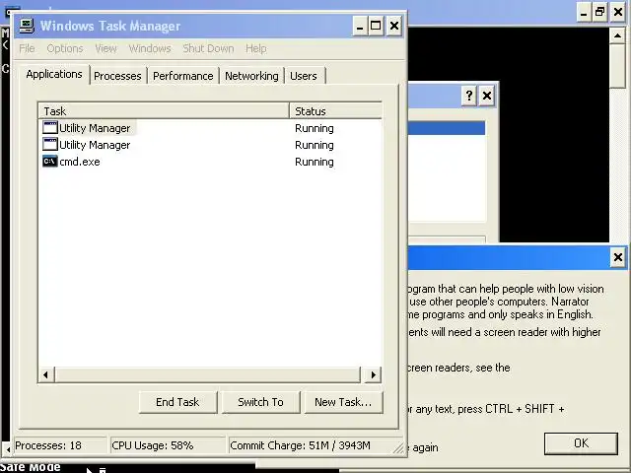Click the Task Manager title bar icon
This screenshot has width=631, height=473.
point(27,26)
